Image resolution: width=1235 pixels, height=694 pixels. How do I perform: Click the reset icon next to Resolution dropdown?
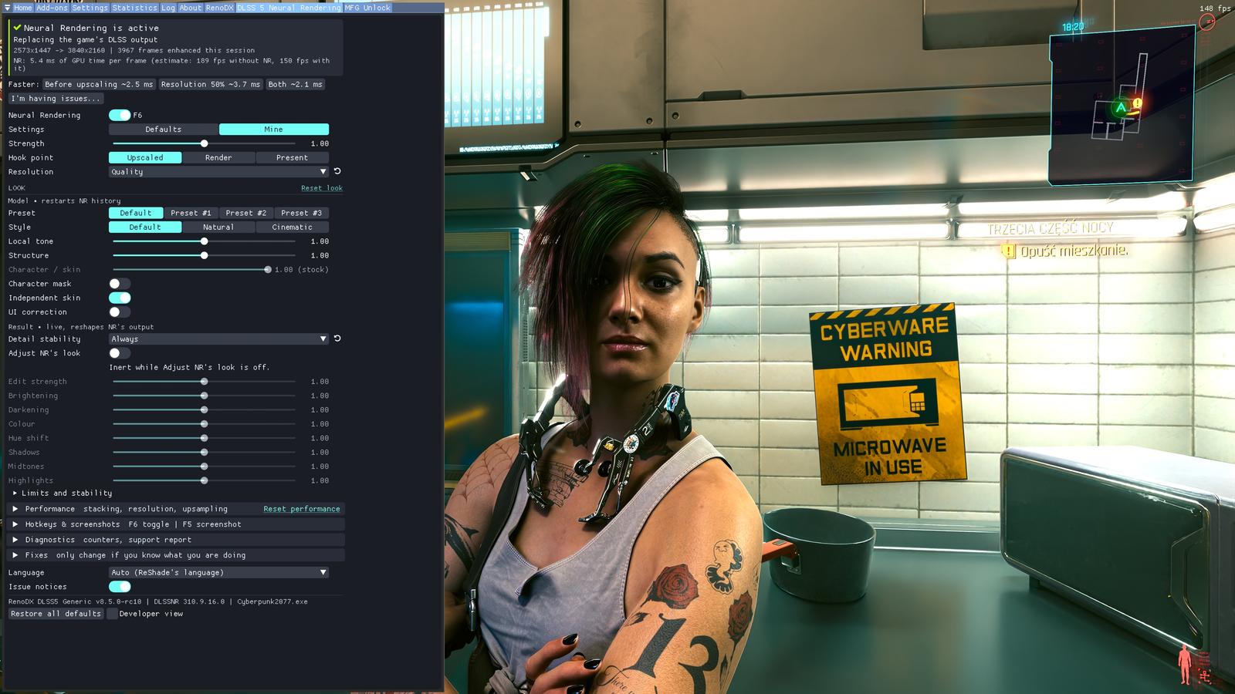point(337,171)
